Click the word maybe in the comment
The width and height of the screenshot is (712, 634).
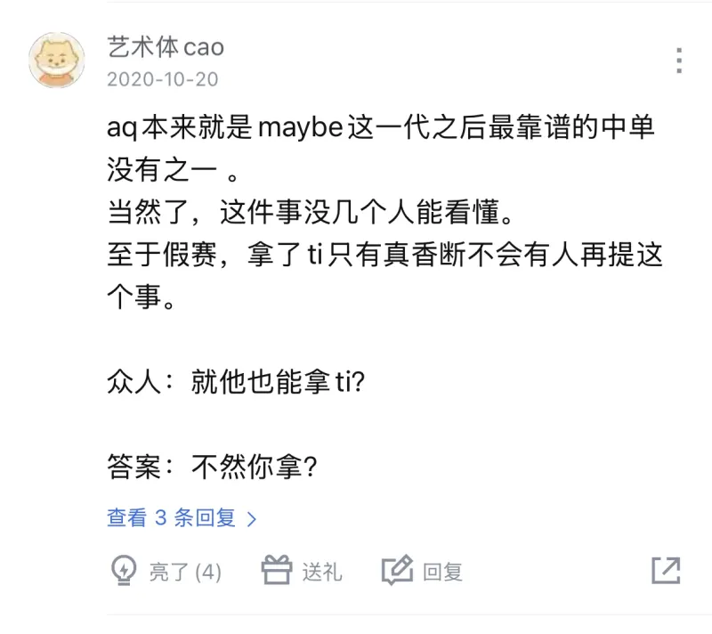(301, 127)
